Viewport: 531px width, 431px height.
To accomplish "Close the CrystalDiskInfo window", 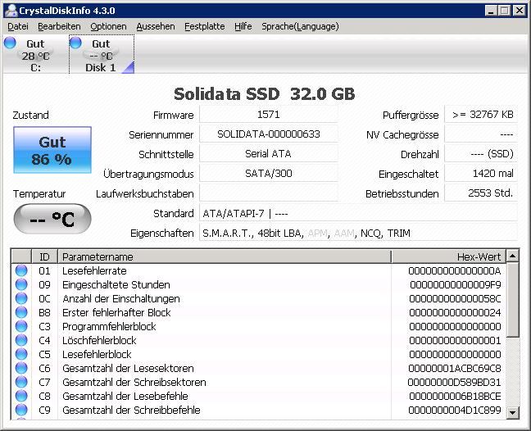I will pyautogui.click(x=520, y=10).
